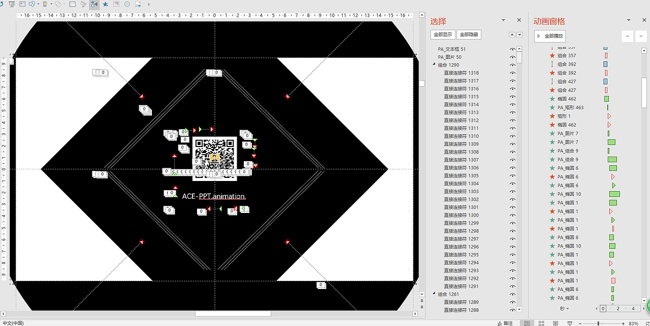Switch to Reading view in status bar
The height and width of the screenshot is (326, 650).
556,323
